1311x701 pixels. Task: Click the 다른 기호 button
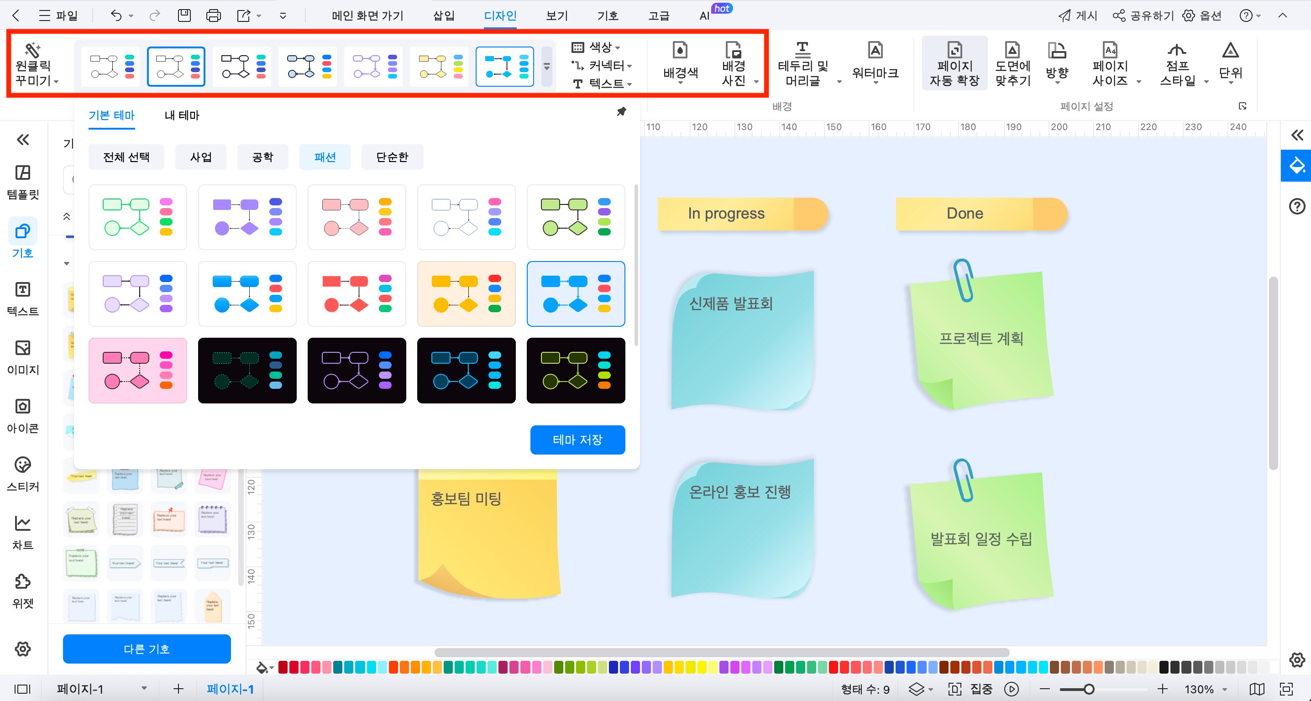pos(147,649)
